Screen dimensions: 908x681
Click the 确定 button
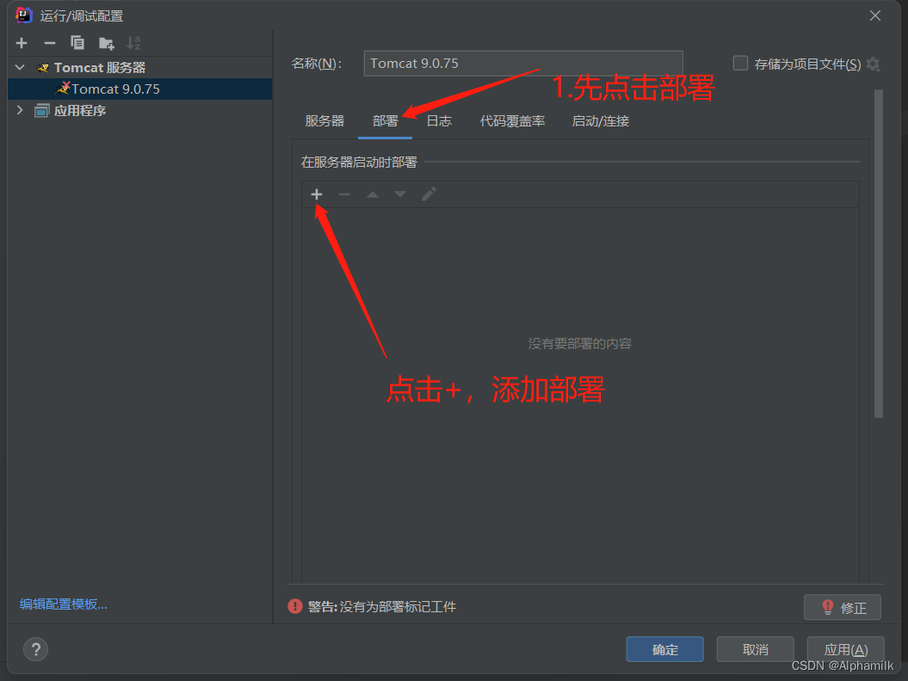664,649
